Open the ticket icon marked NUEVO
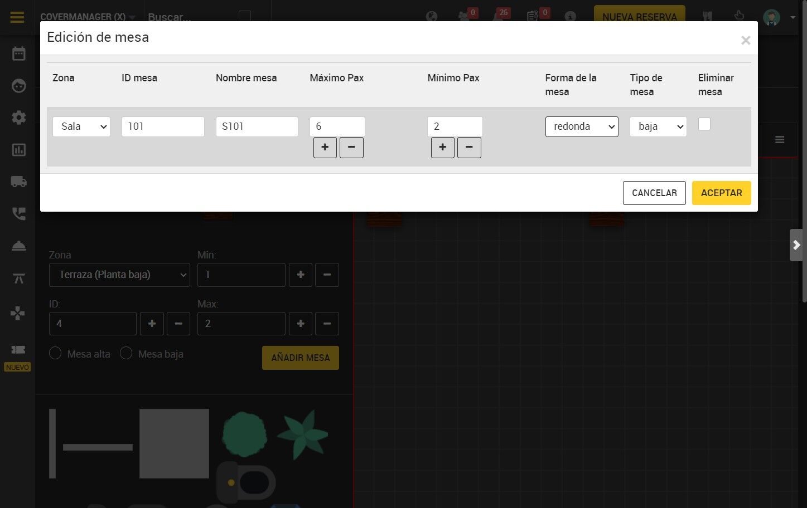The width and height of the screenshot is (807, 508). [18, 350]
